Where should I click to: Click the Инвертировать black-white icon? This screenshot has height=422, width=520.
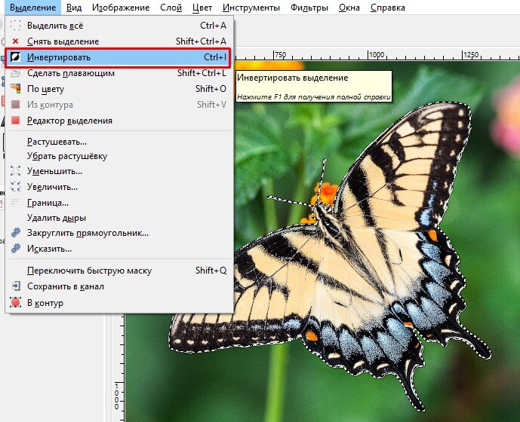15,57
